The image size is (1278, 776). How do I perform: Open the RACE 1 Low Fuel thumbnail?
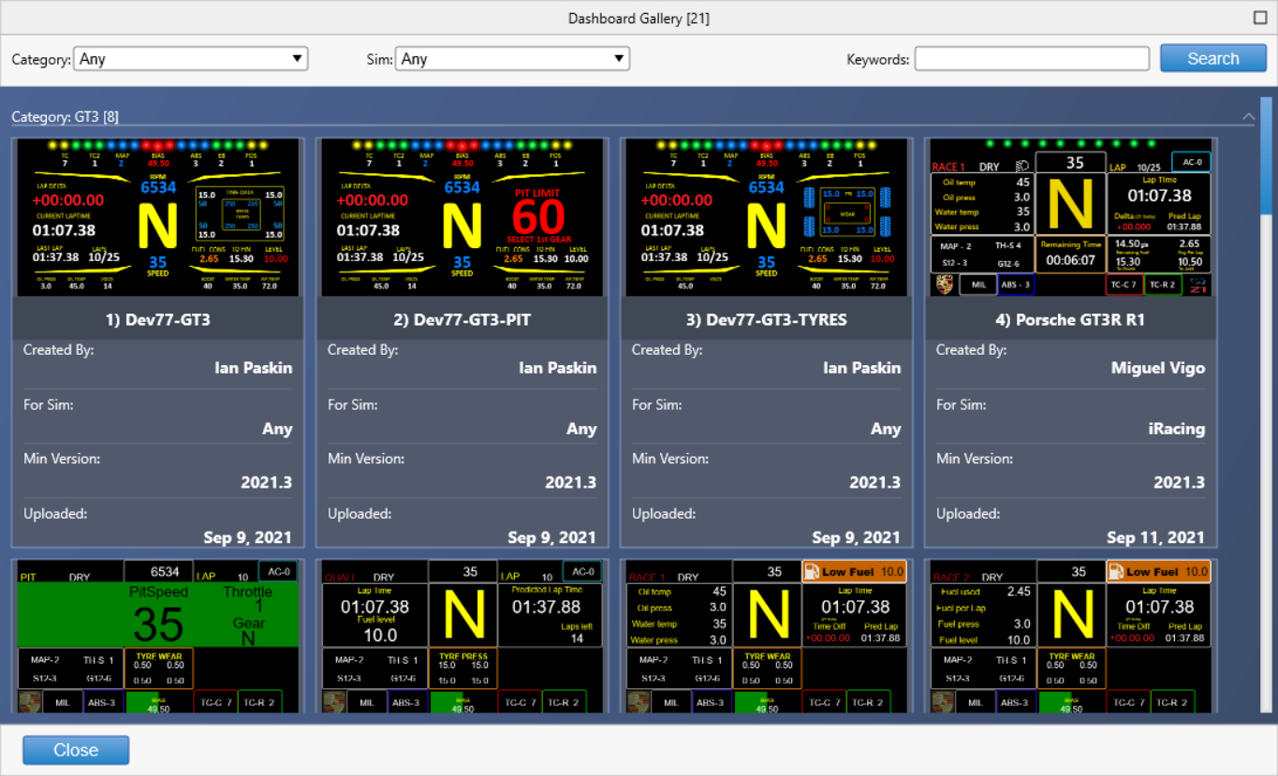click(x=766, y=637)
